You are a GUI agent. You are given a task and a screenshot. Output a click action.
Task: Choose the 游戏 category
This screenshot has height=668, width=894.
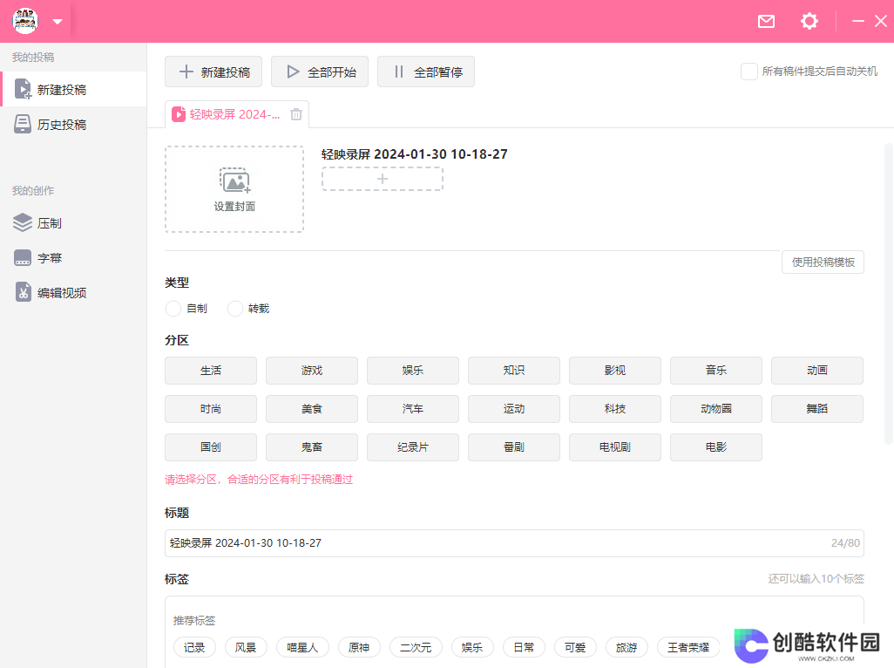point(312,371)
